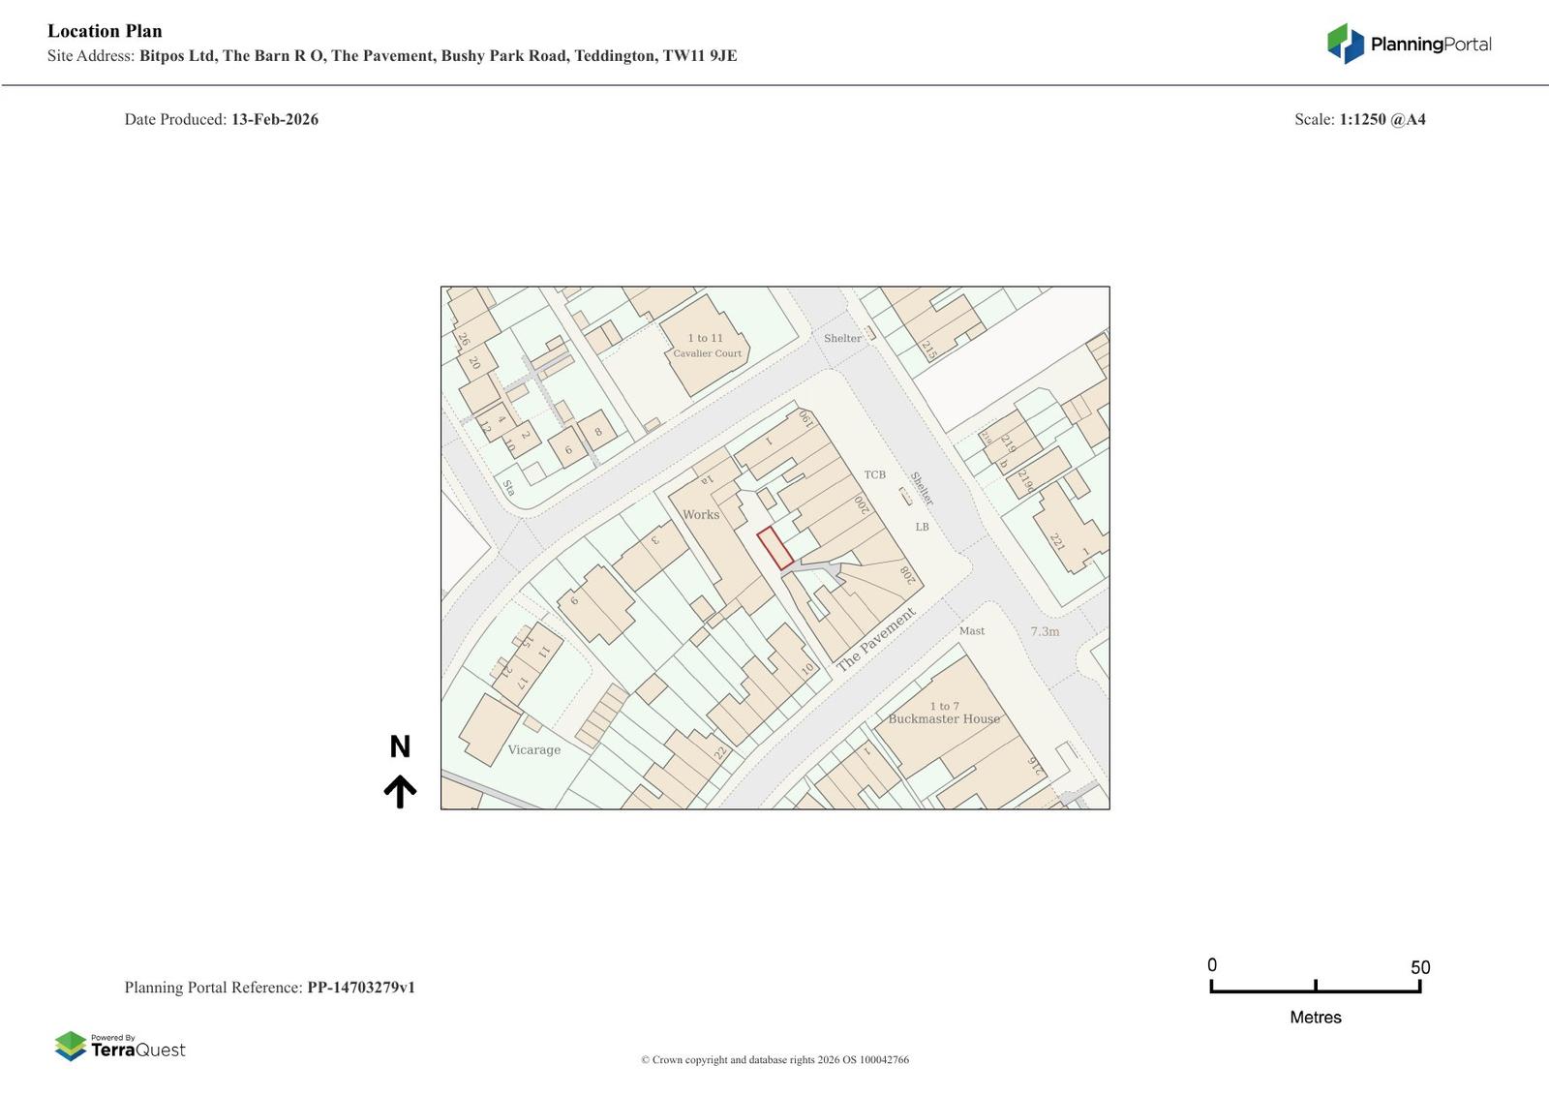Screen dimensions: 1549x1096
Task: Click The Pavement street name
Action: (x=875, y=640)
